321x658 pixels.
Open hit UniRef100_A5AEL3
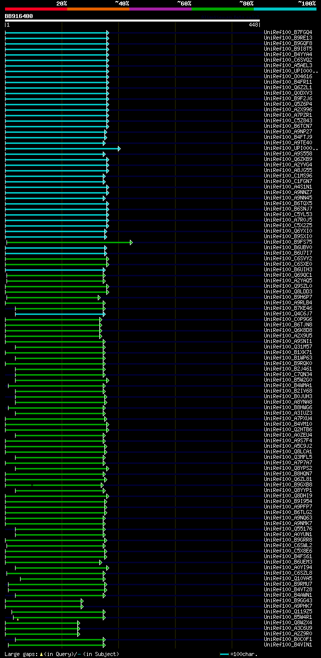[x=288, y=66]
